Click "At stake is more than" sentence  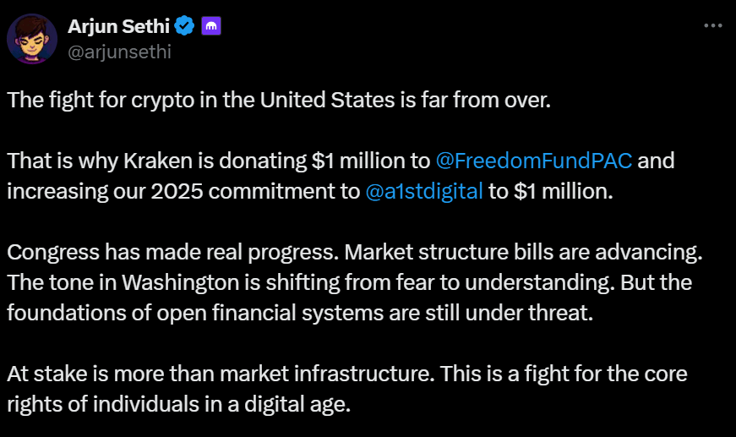(x=101, y=374)
